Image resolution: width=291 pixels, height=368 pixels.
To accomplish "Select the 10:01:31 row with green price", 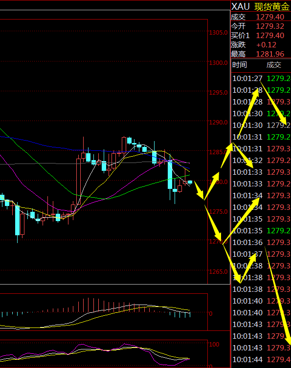I will tap(261, 137).
